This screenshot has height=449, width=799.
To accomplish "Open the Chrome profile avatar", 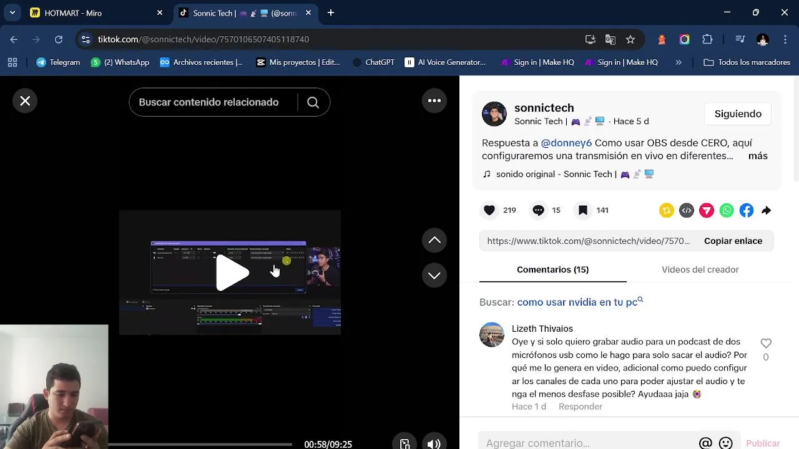I will point(762,39).
